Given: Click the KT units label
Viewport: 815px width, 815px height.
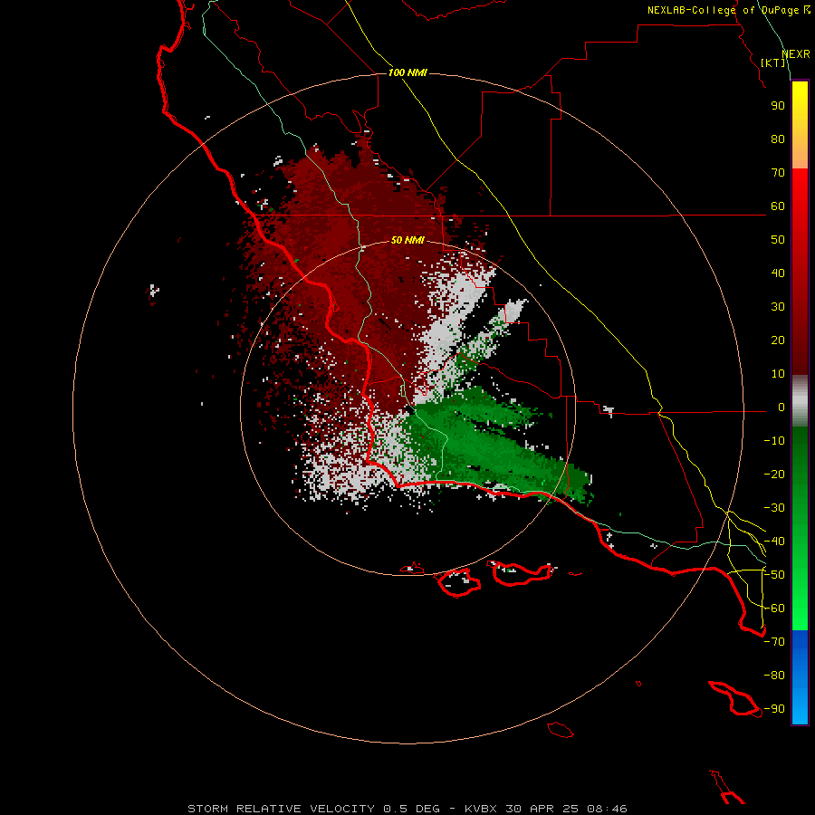Looking at the screenshot, I should click(x=773, y=62).
